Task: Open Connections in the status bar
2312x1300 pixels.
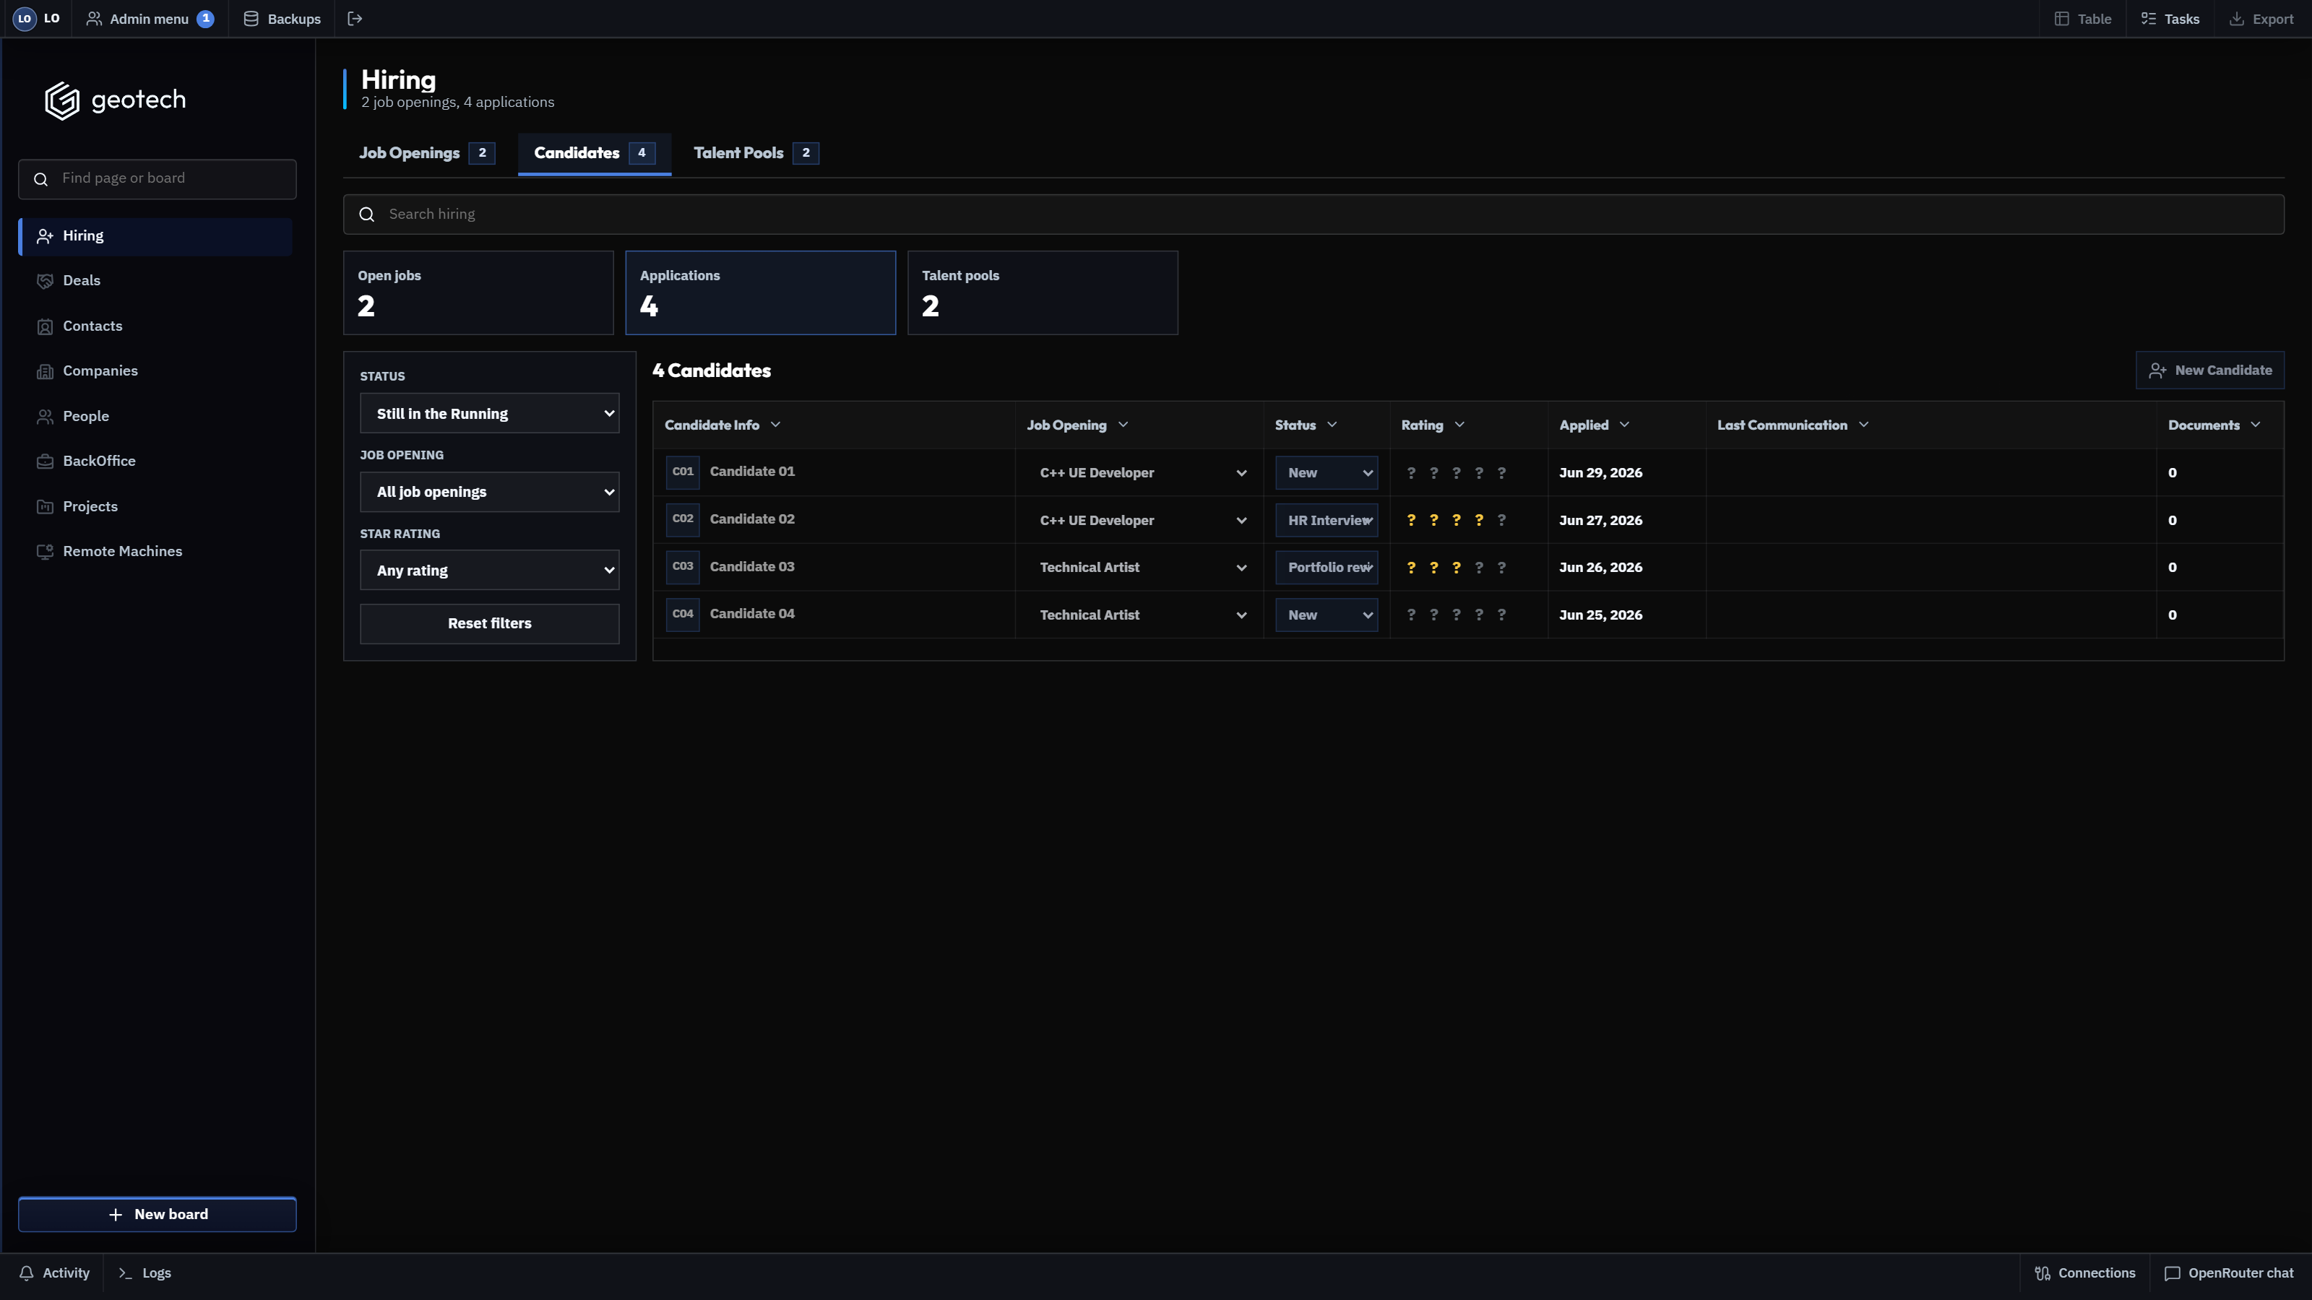Action: (x=2085, y=1273)
